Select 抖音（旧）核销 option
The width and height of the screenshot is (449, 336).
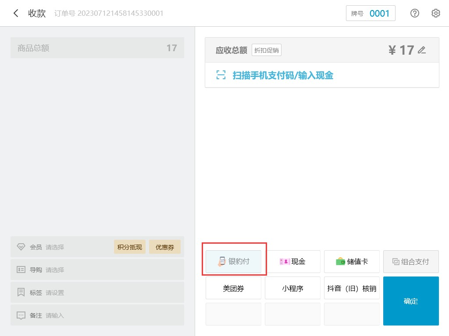(x=352, y=288)
